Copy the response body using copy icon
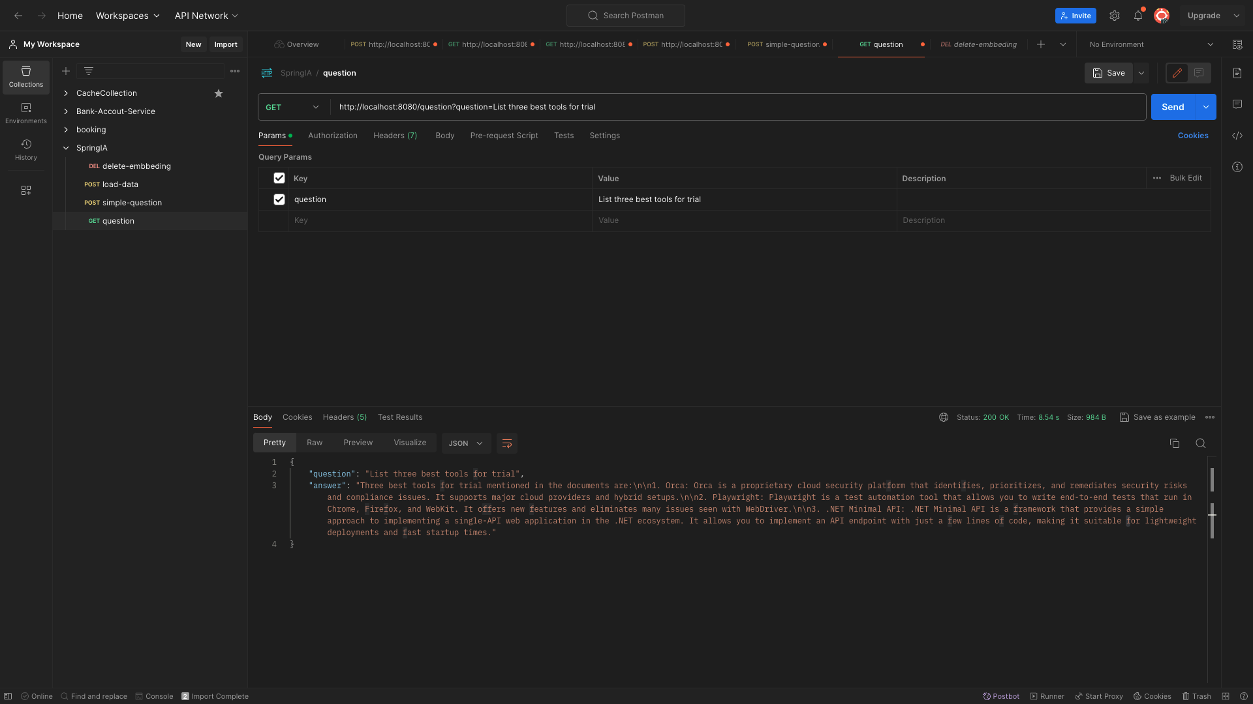 (1175, 443)
